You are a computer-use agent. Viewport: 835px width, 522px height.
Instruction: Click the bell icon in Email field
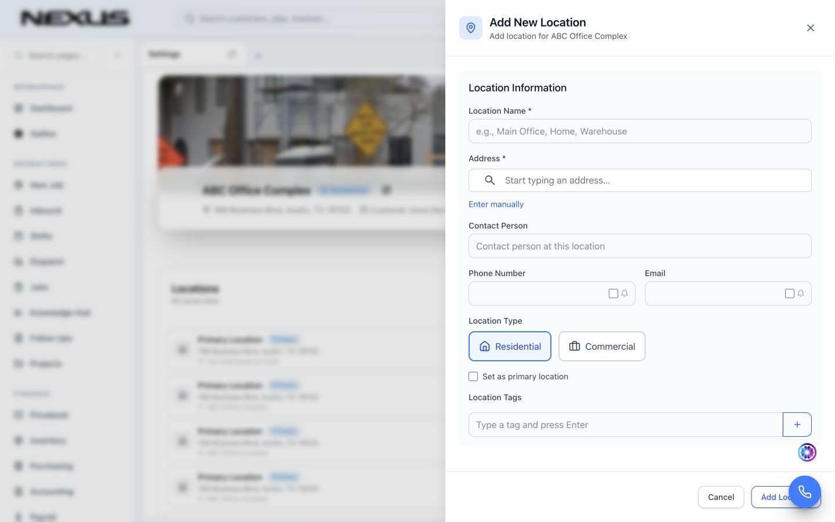tap(801, 293)
